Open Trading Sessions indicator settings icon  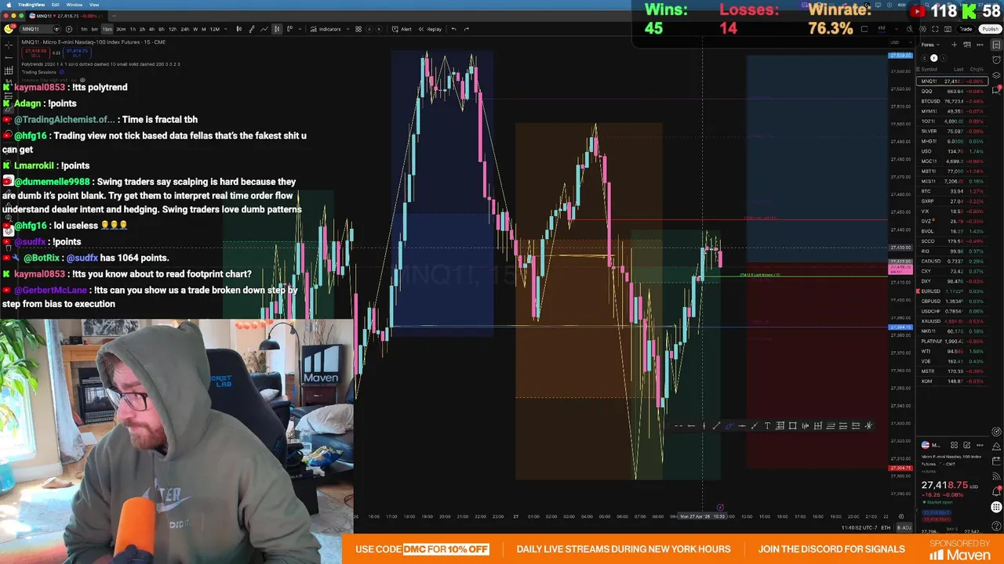point(62,72)
